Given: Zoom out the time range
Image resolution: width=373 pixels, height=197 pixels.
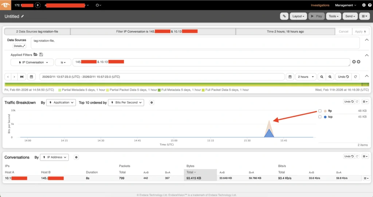Looking at the screenshot, I should point(322,77).
